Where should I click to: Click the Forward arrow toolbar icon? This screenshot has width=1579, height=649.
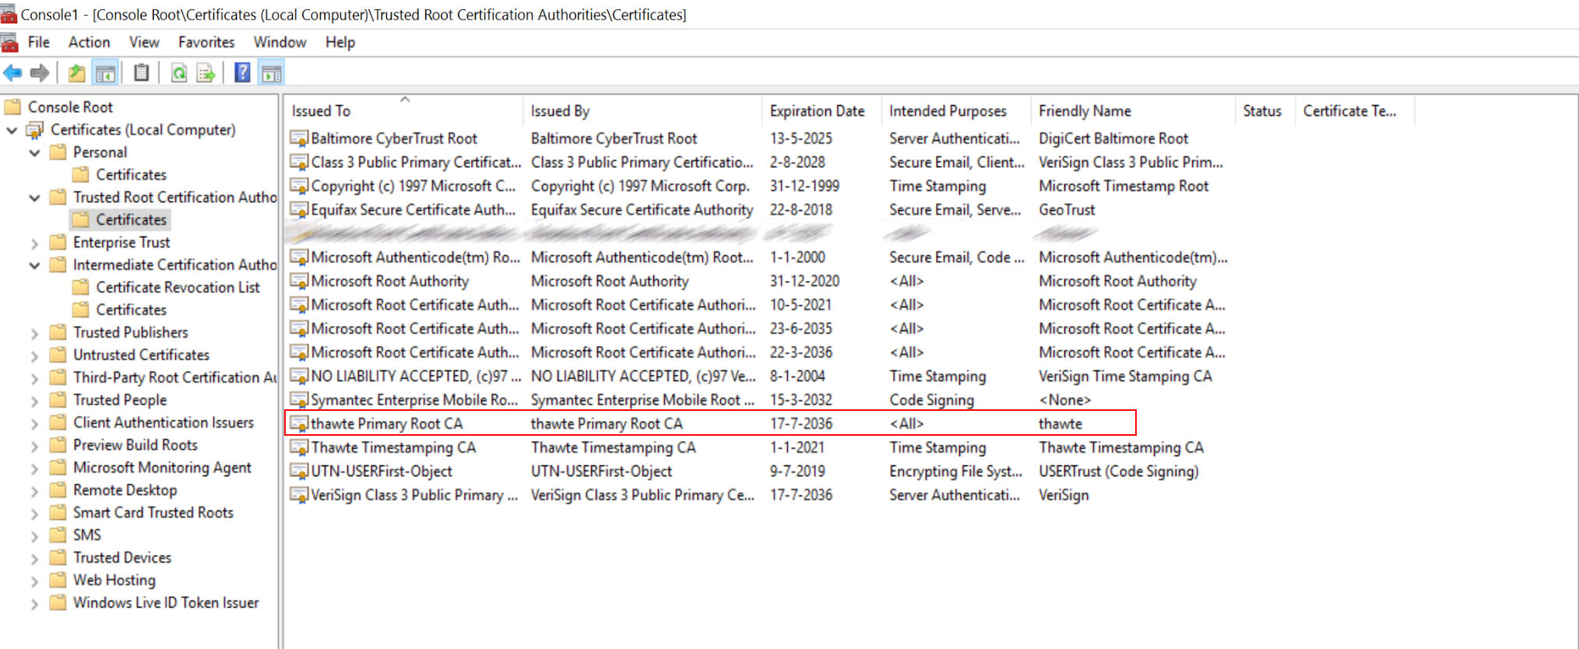coord(40,73)
